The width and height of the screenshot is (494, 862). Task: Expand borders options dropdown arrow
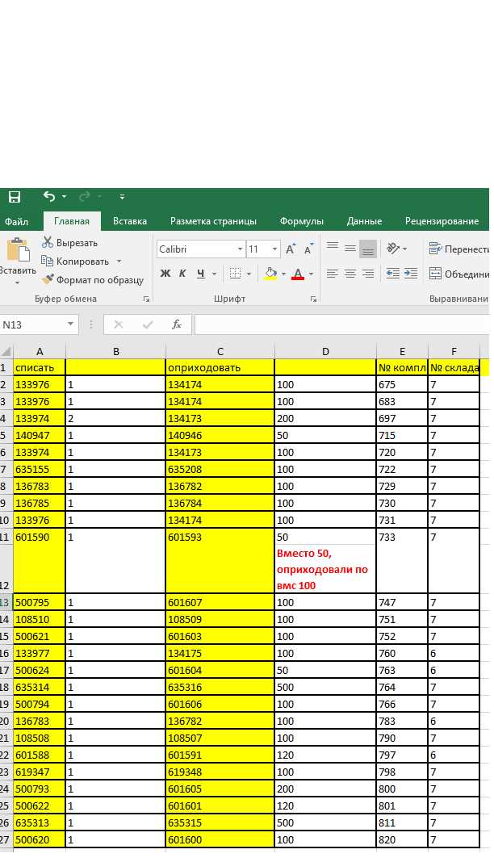[249, 274]
